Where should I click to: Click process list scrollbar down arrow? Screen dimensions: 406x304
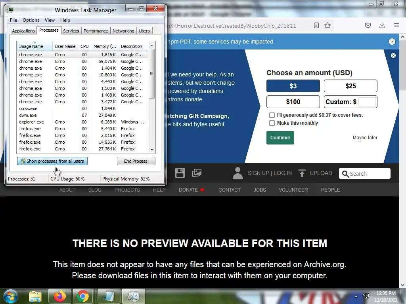pos(152,150)
